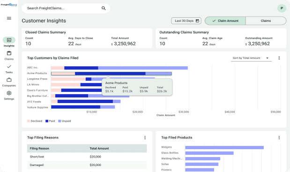The width and height of the screenshot is (290, 172).
Task: Click the FreightClaims search field
Action: pos(66,8)
